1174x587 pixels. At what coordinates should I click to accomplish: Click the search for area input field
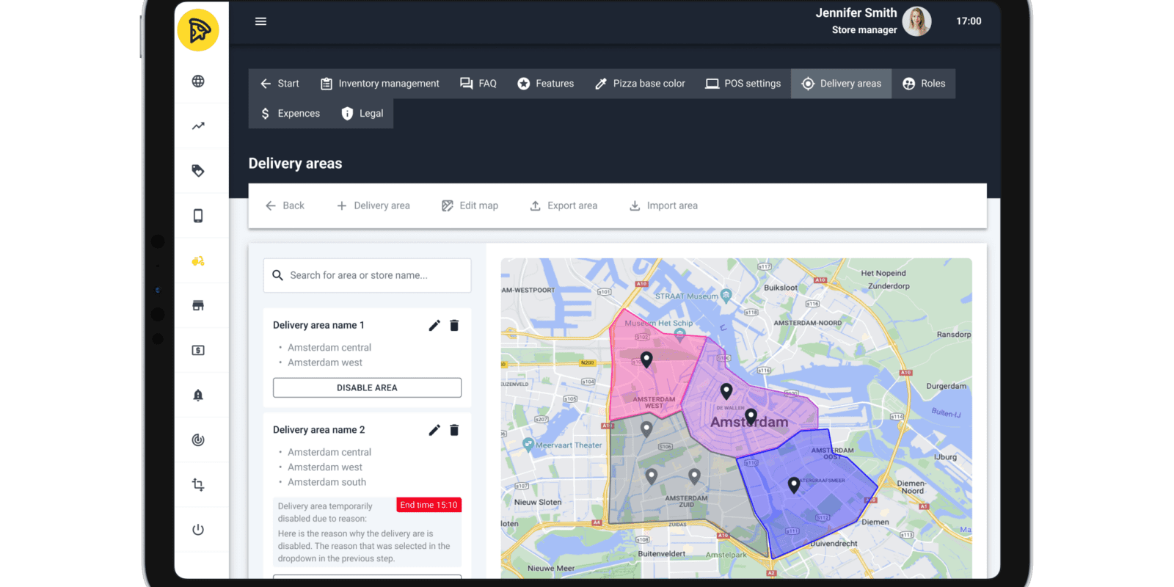pos(367,276)
